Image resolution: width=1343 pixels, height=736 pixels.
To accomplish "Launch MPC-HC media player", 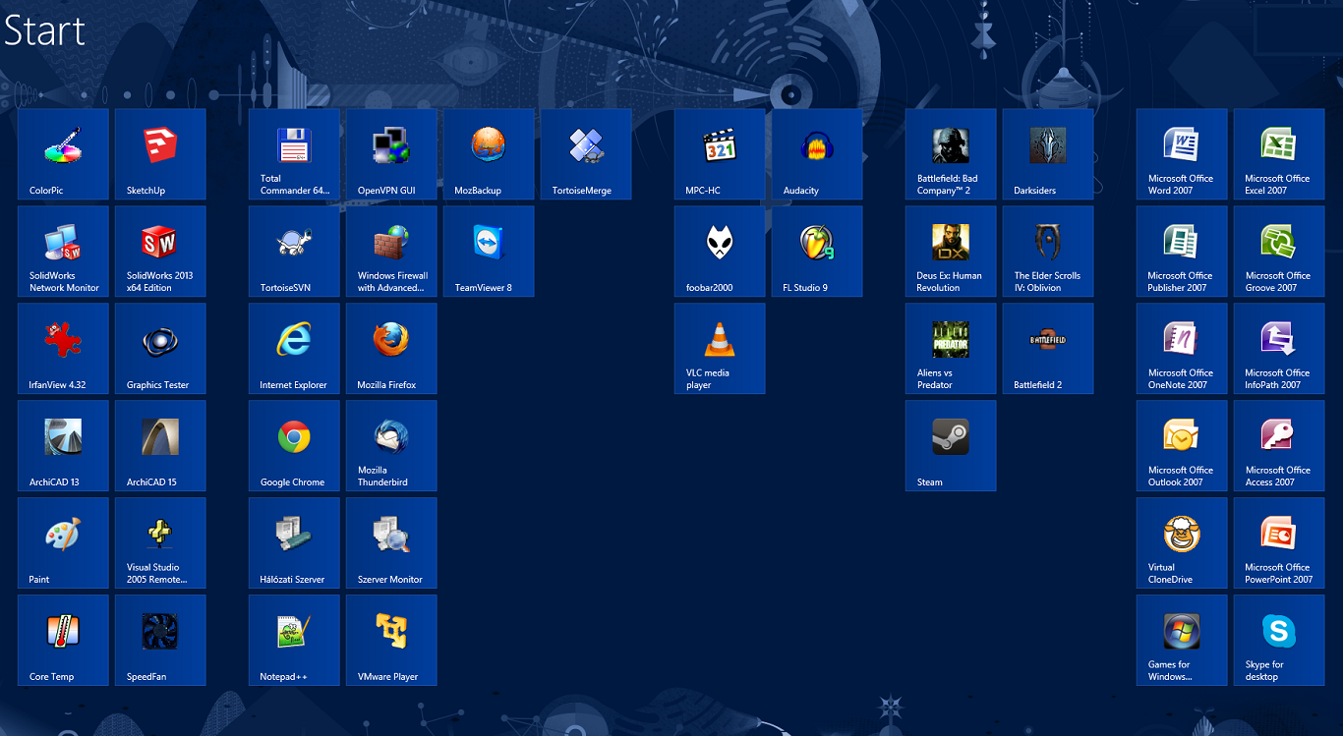I will pos(720,154).
